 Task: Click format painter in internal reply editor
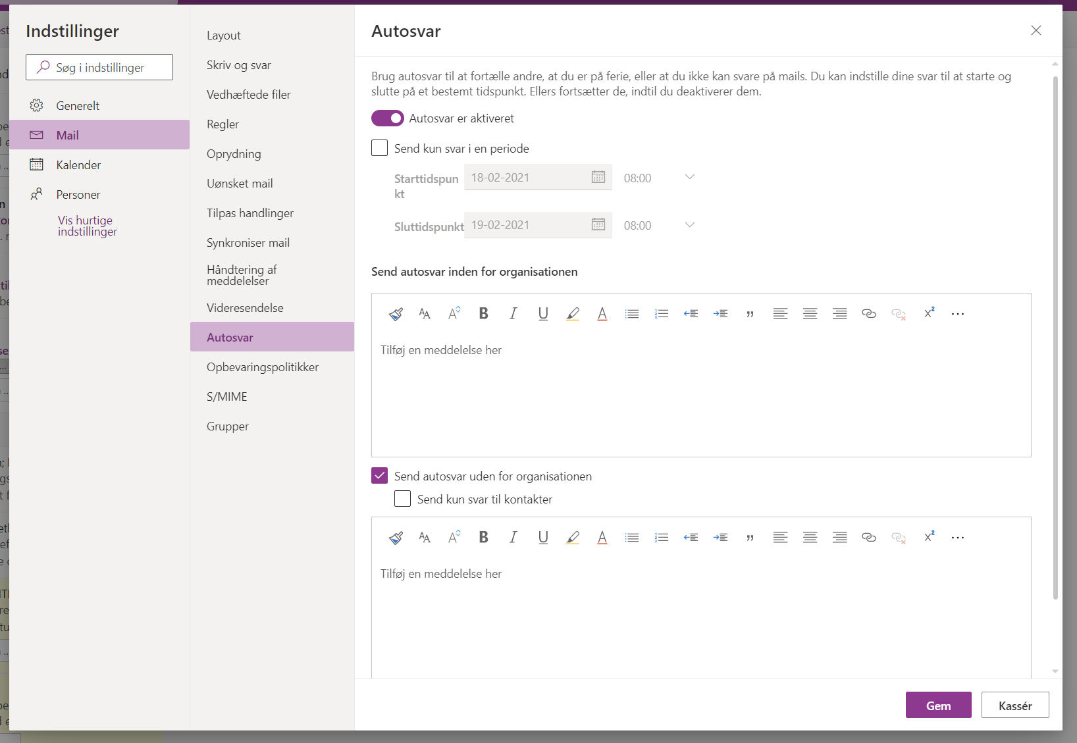(x=396, y=314)
